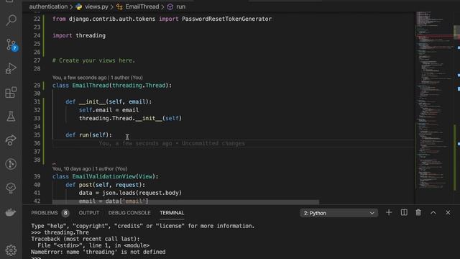This screenshot has height=259, width=460.
Task: Maximize panel size with up chevron
Action: pos(433,213)
